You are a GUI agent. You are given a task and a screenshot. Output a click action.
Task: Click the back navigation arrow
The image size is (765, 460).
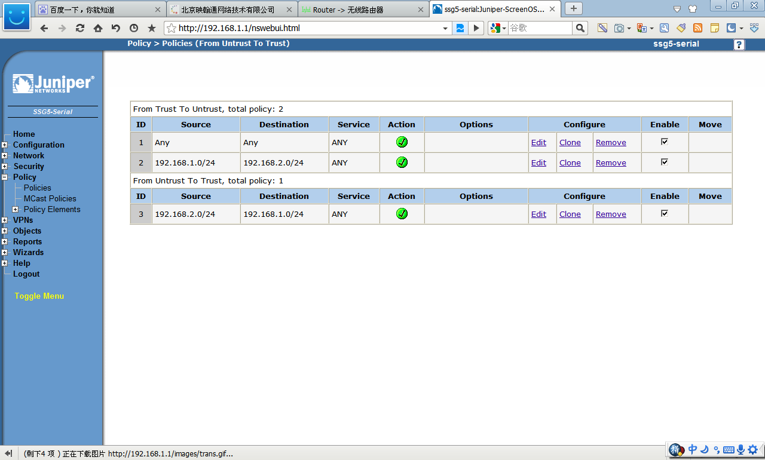(x=44, y=28)
